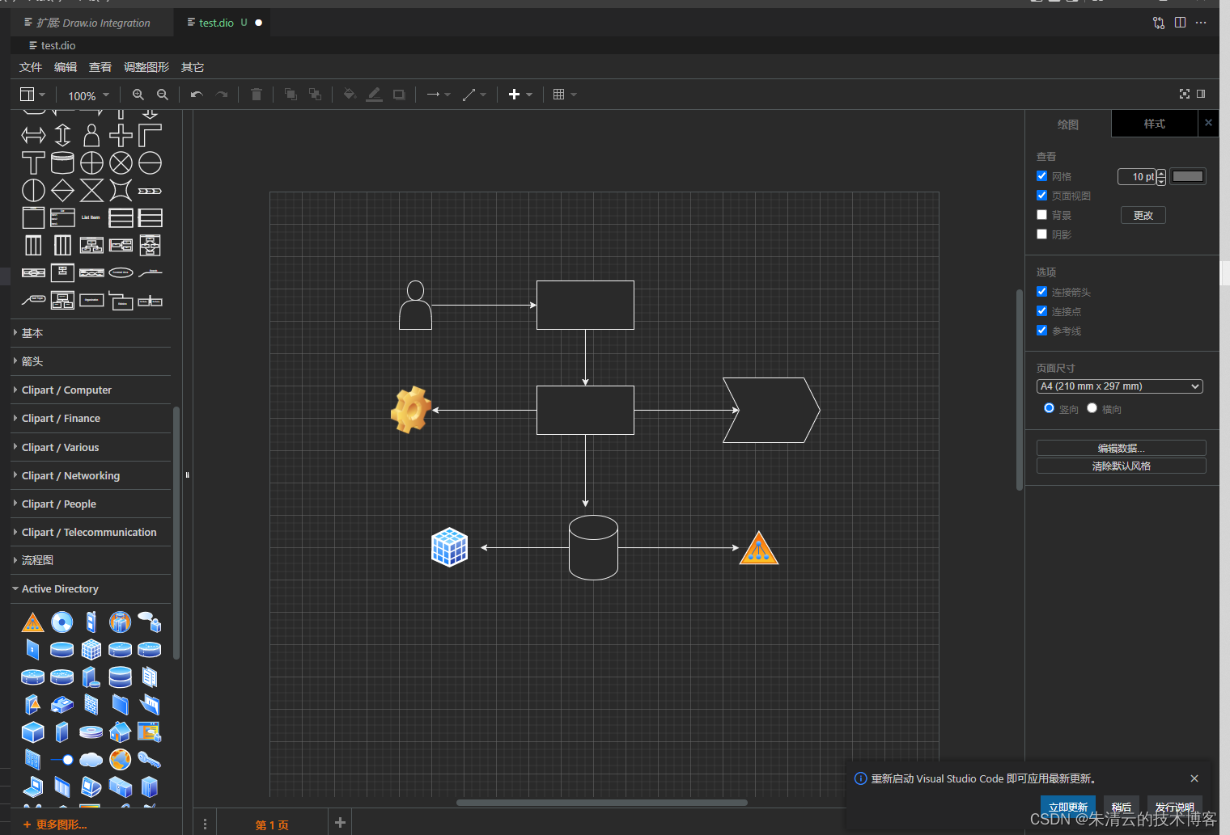Toggle the format panel icon
This screenshot has height=835, width=1230.
pyautogui.click(x=1201, y=94)
